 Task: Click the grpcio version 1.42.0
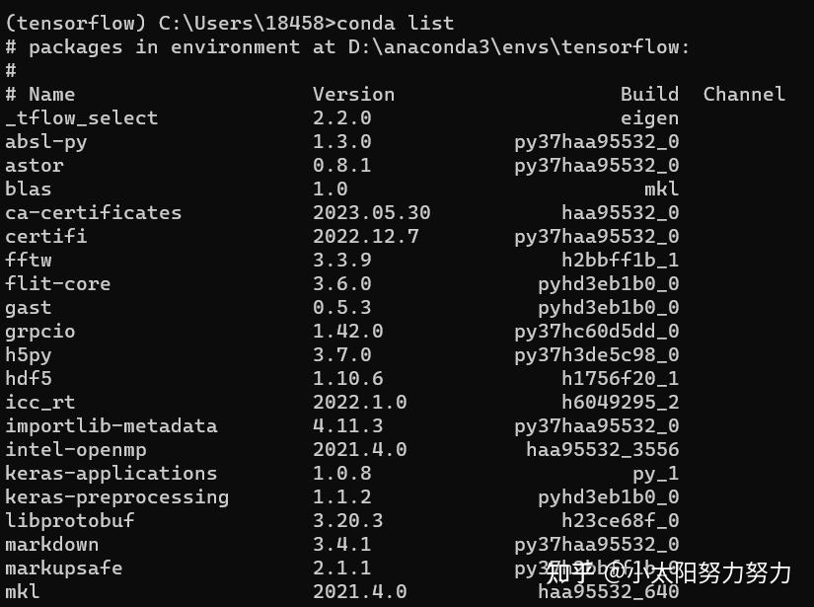click(348, 332)
